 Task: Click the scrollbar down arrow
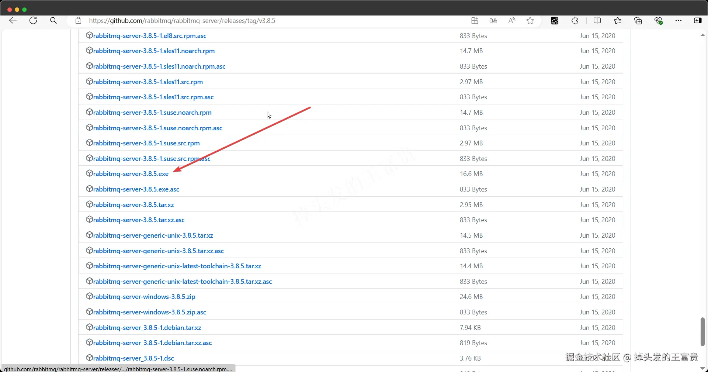702,368
